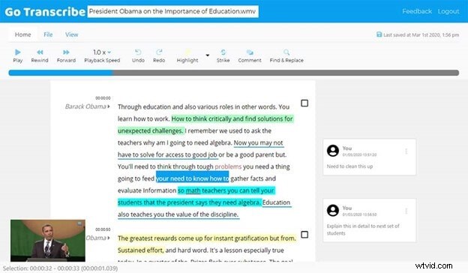Click the Obama video thumbnail

tap(48, 241)
